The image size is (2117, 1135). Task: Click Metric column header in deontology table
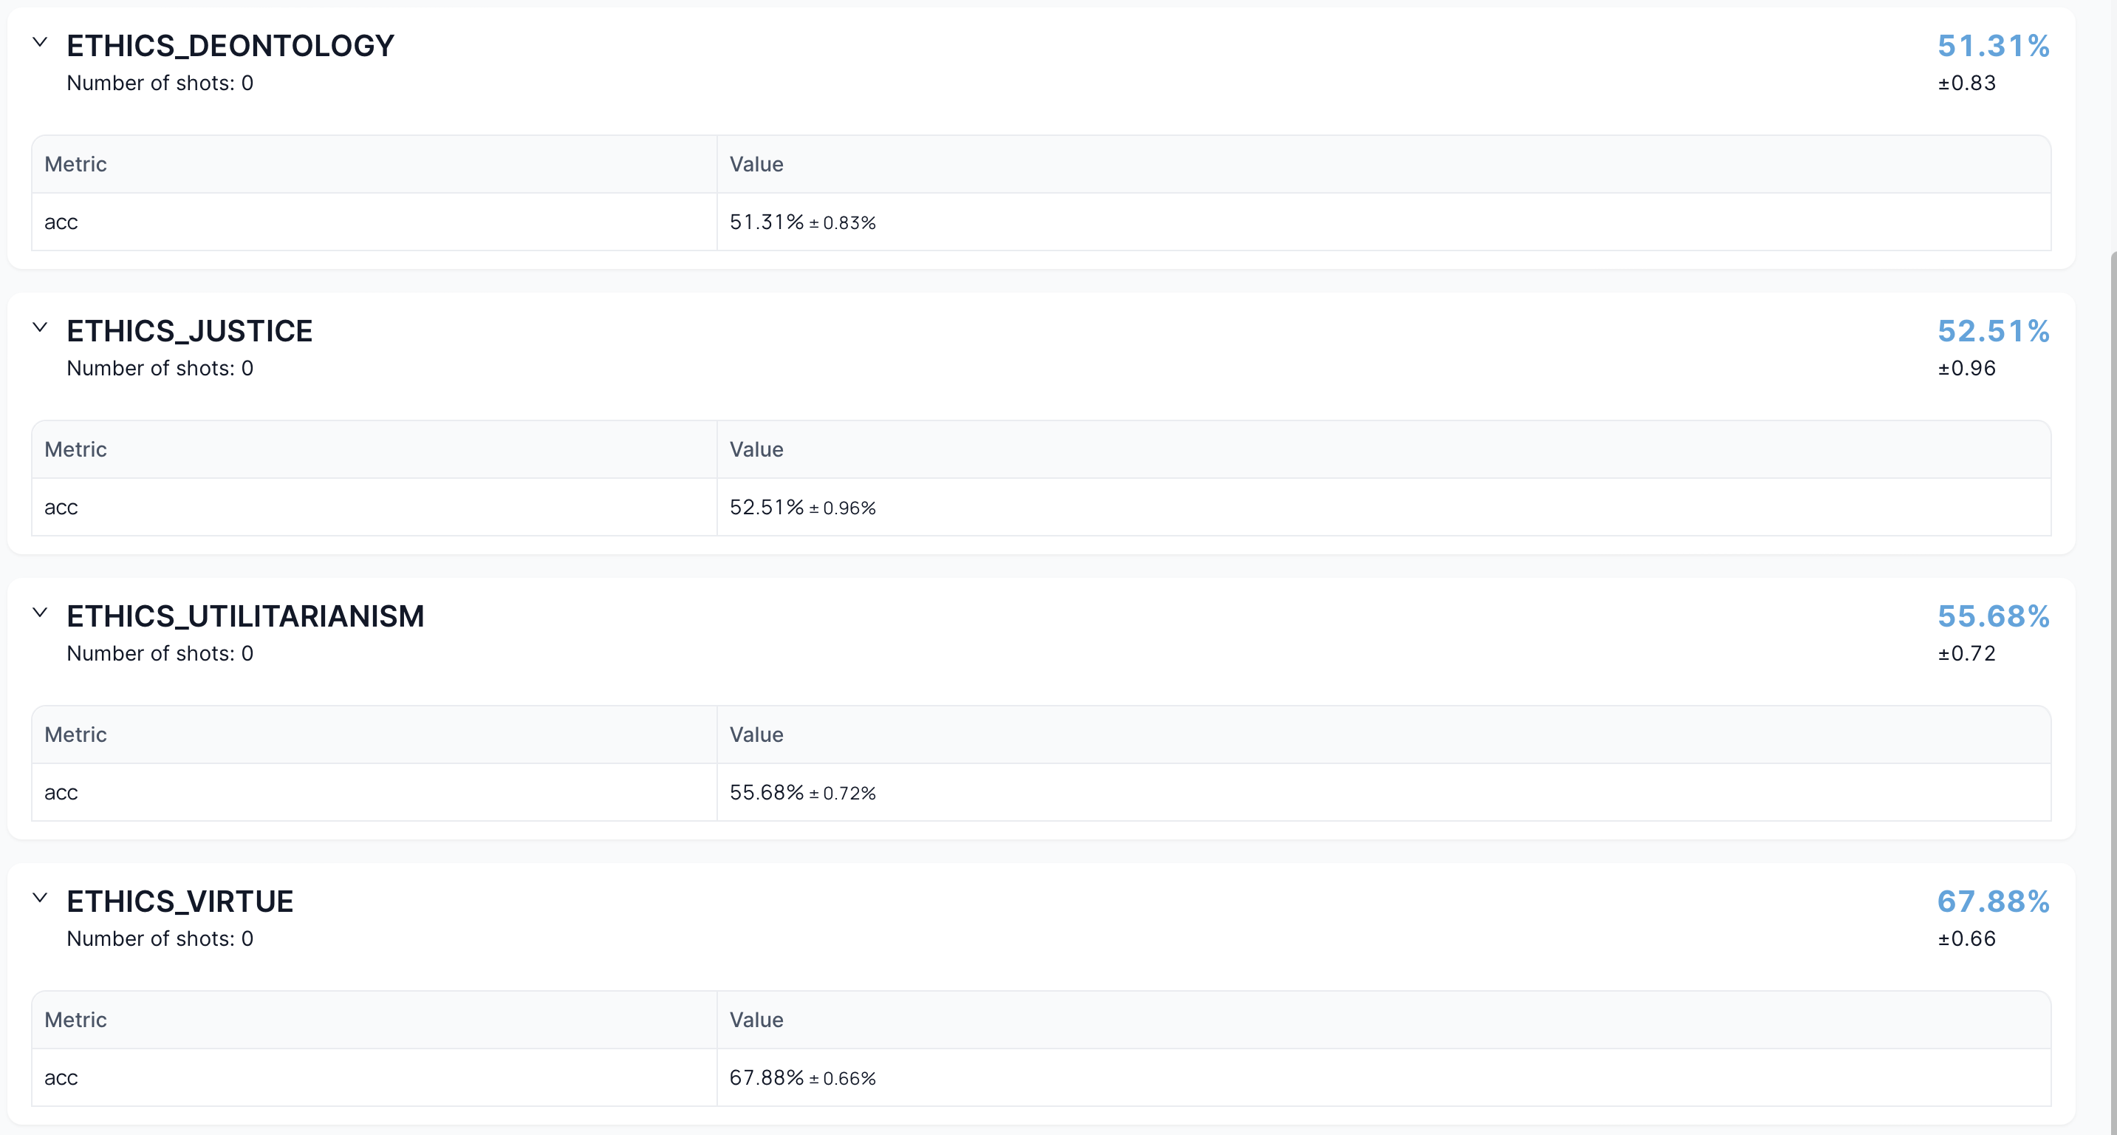(x=75, y=164)
